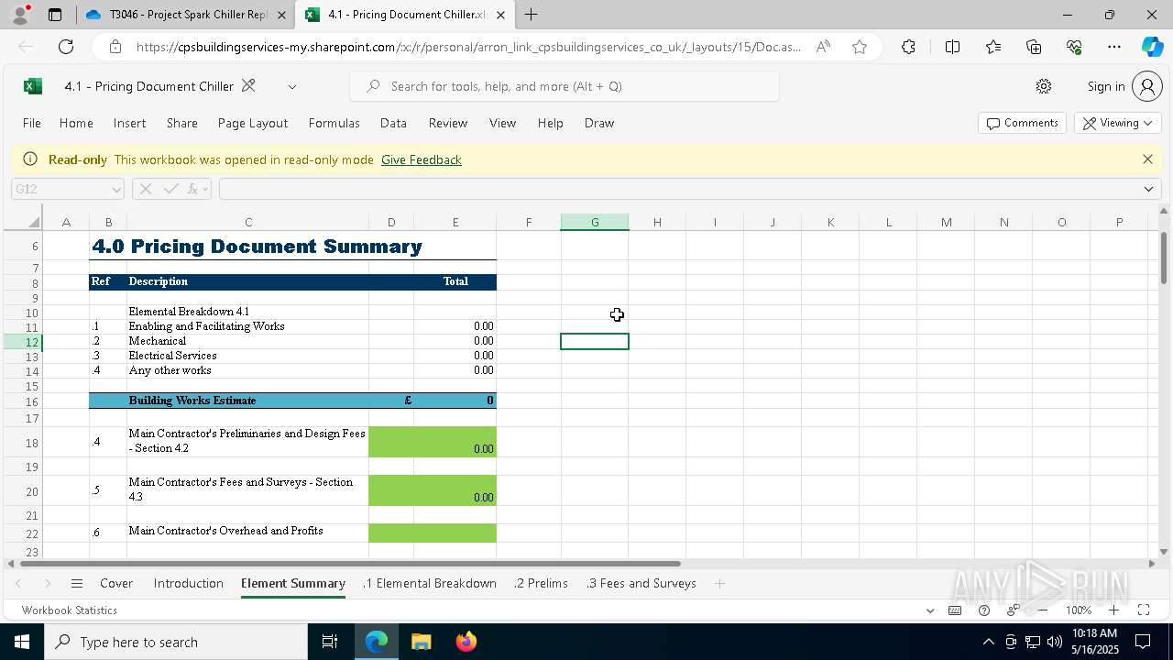Open Workbook Statistics
Screen dimensions: 1173x660
[x=70, y=610]
